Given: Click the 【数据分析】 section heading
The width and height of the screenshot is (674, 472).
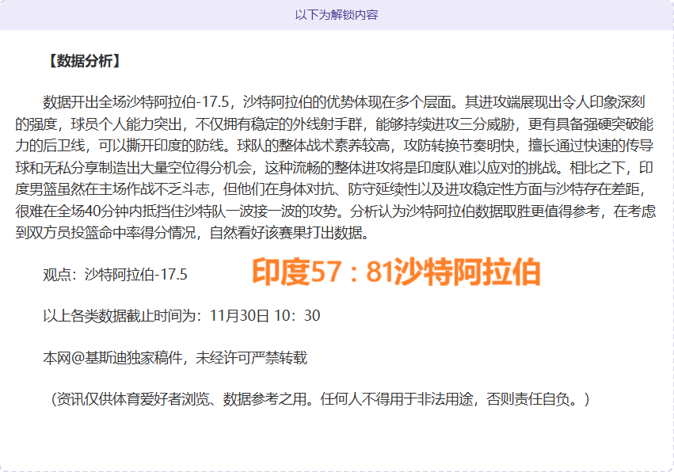Looking at the screenshot, I should coord(82,61).
